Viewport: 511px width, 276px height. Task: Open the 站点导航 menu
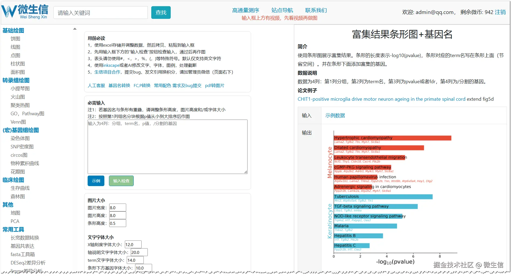point(282,10)
